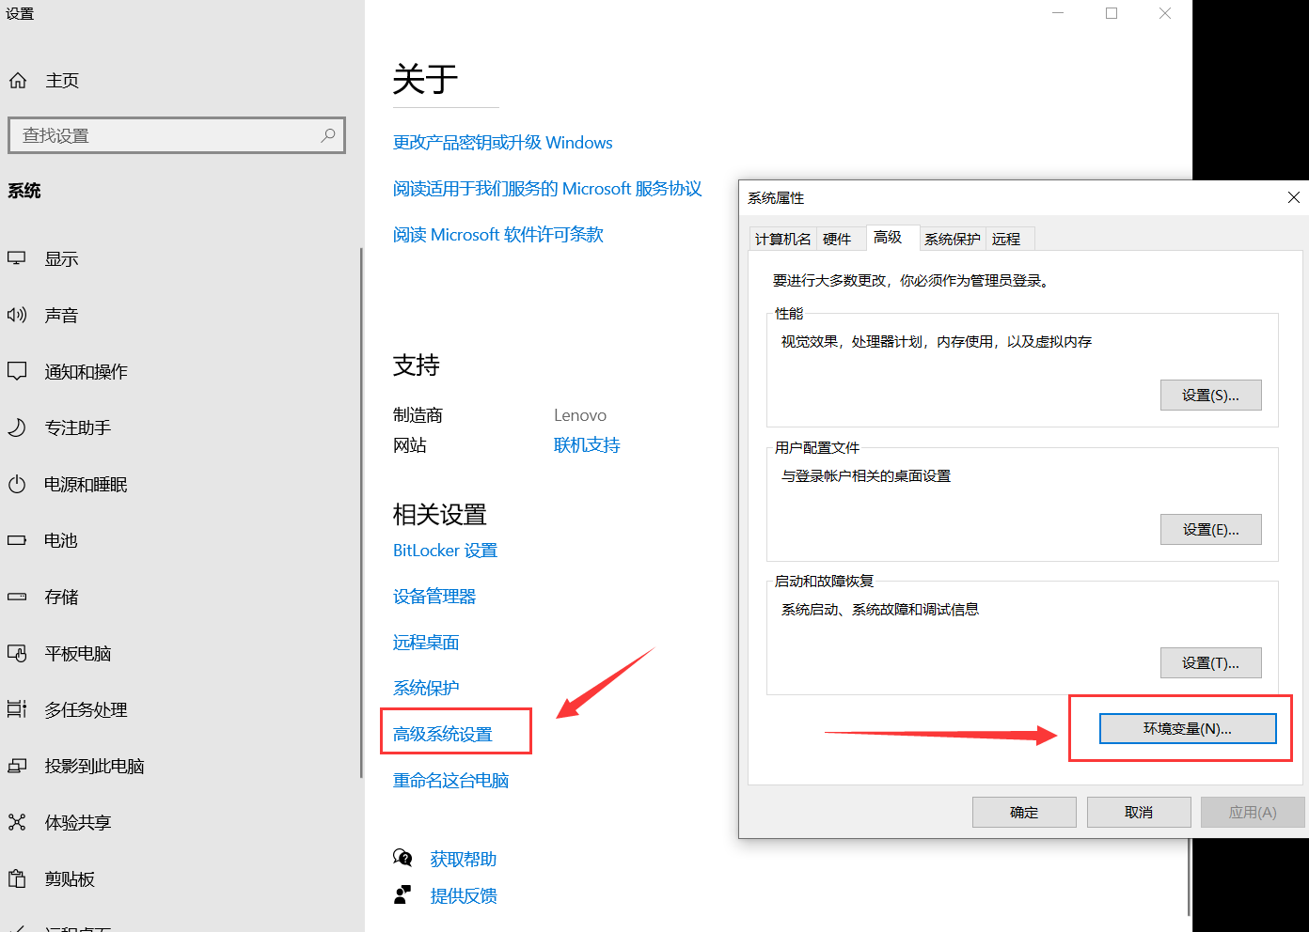Maximize the Settings window

coord(1112,13)
